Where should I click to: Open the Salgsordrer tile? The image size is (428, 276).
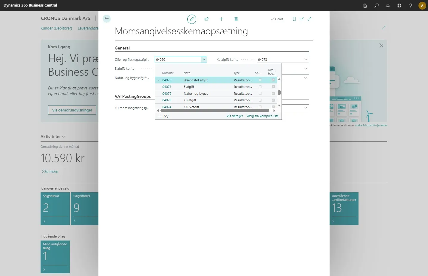tap(85, 209)
